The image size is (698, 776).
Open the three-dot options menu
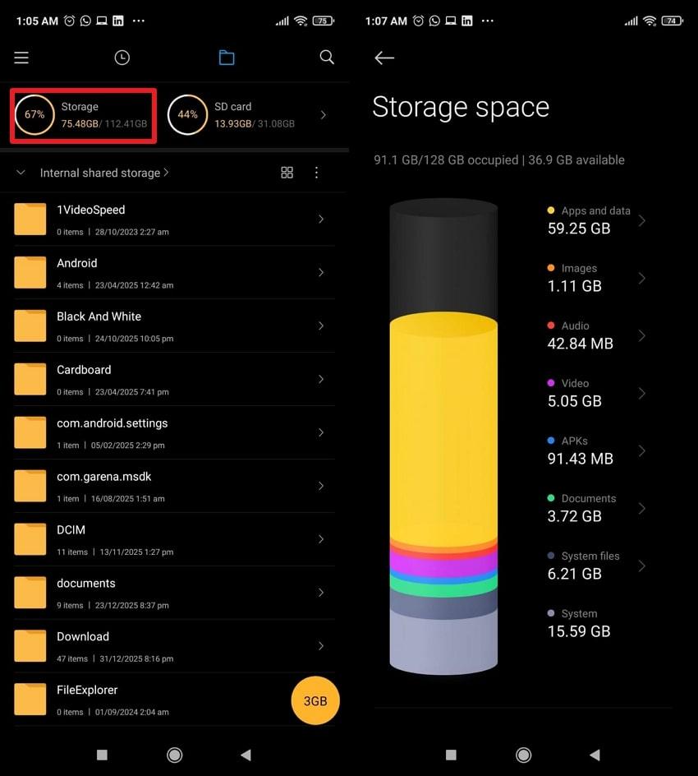(x=316, y=173)
